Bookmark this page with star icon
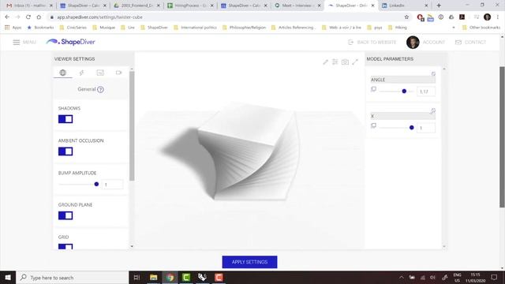This screenshot has height=284, width=505. 406,17
